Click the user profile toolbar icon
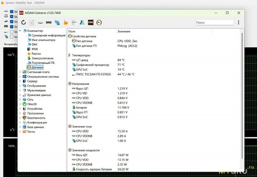 pyautogui.click(x=82, y=22)
